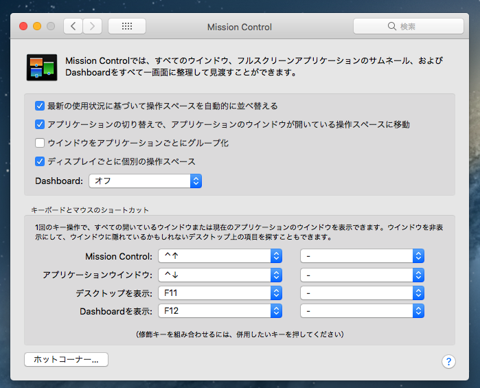Click the forward navigation arrow
The height and width of the screenshot is (388, 480).
[93, 26]
